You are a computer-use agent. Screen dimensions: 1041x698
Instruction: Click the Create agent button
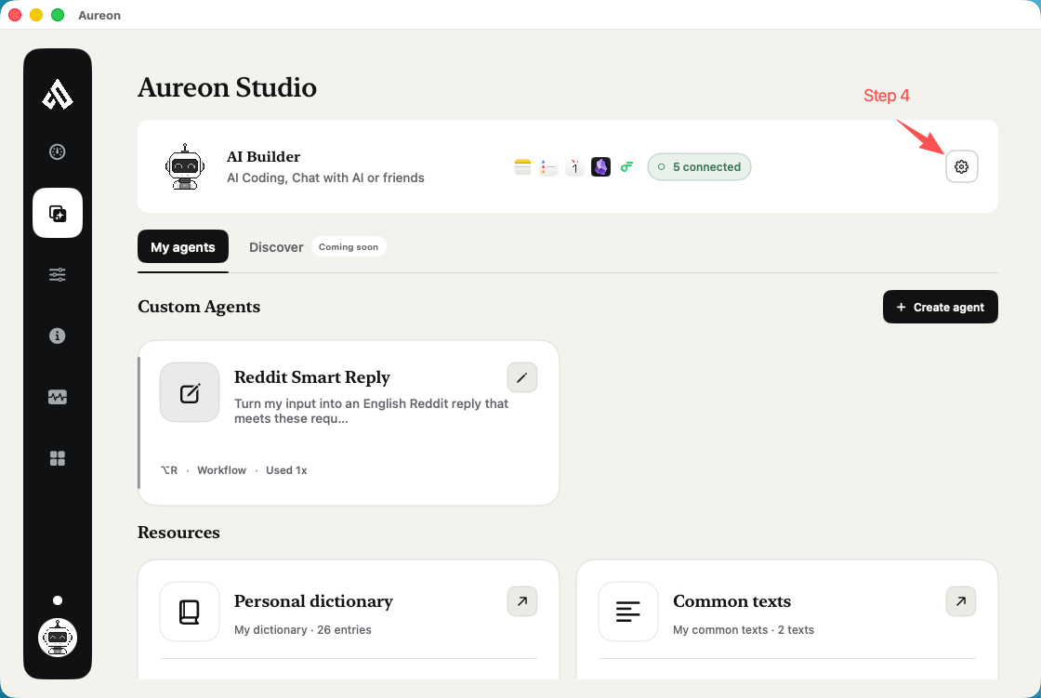[x=940, y=307]
